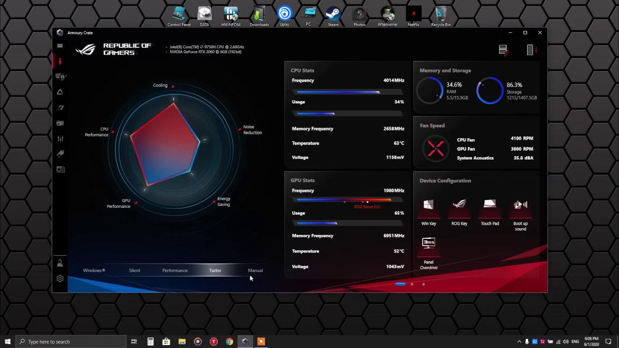Go to the second dashboard page dot
The image size is (619, 348).
[x=412, y=284]
